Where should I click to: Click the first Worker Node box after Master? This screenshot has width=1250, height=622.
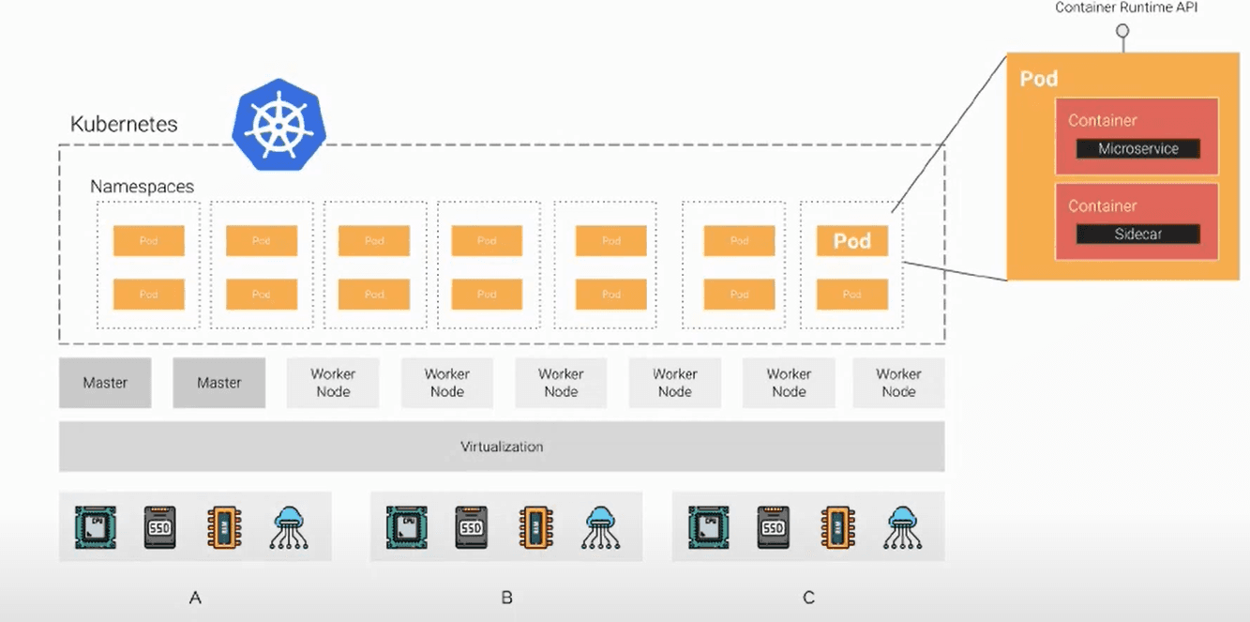tap(333, 383)
